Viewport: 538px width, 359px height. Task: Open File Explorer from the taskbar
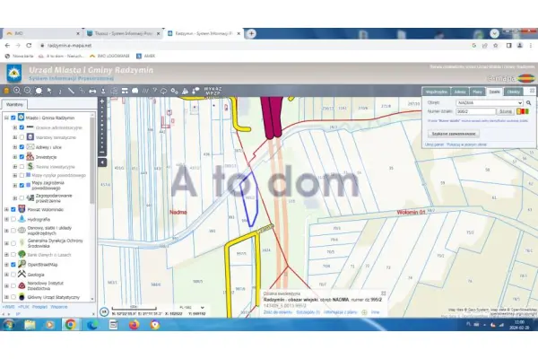click(x=30, y=324)
